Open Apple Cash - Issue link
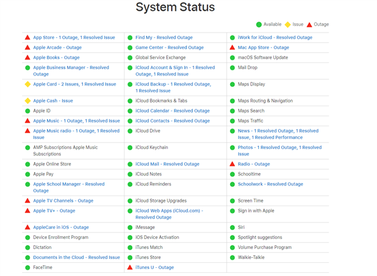This screenshot has height=276, width=377. [x=53, y=101]
